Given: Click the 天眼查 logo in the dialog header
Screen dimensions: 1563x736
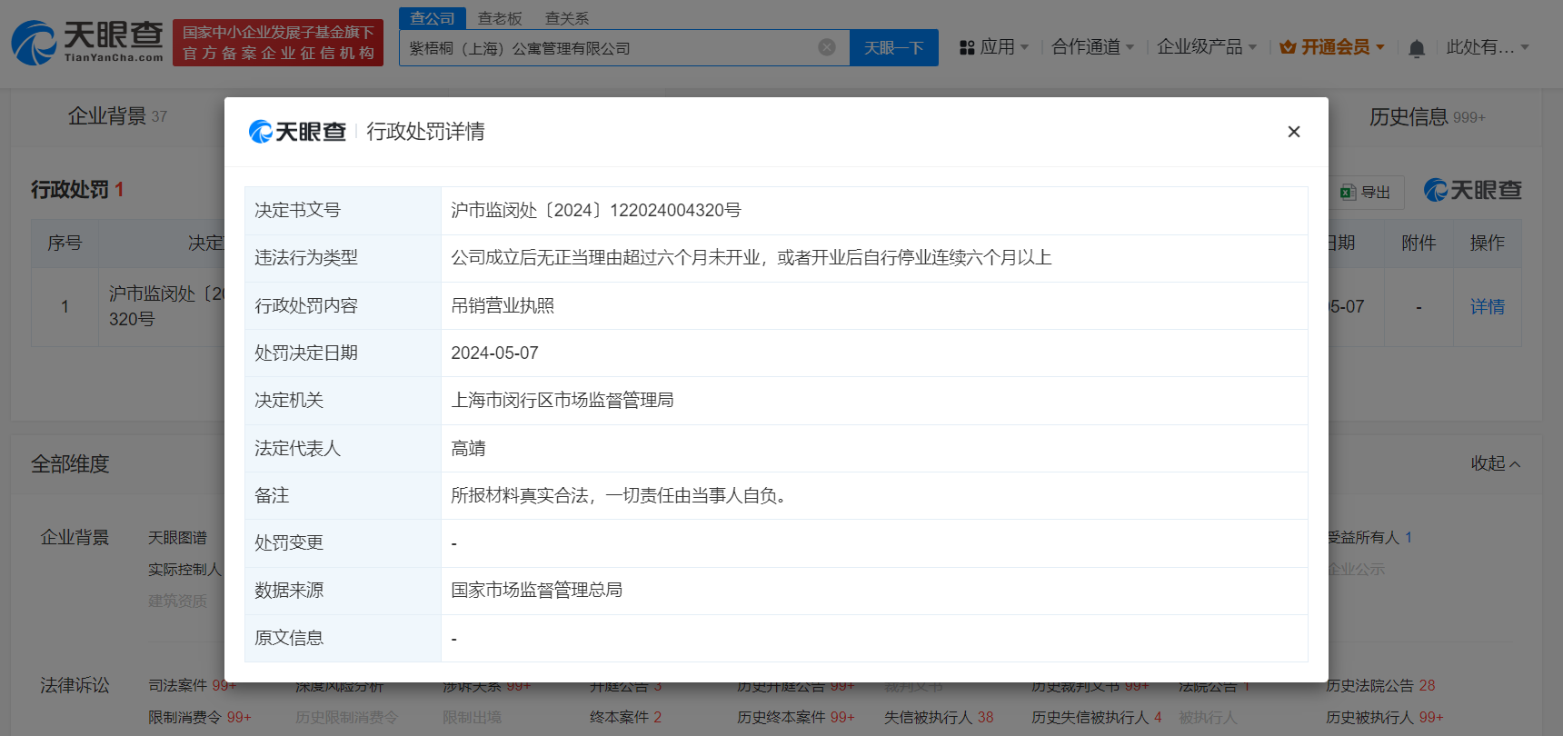Looking at the screenshot, I should pos(297,132).
